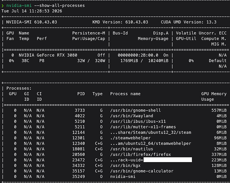Click the 557MiB GPU memory value
The height and width of the screenshot is (183, 230).
tap(219, 110)
